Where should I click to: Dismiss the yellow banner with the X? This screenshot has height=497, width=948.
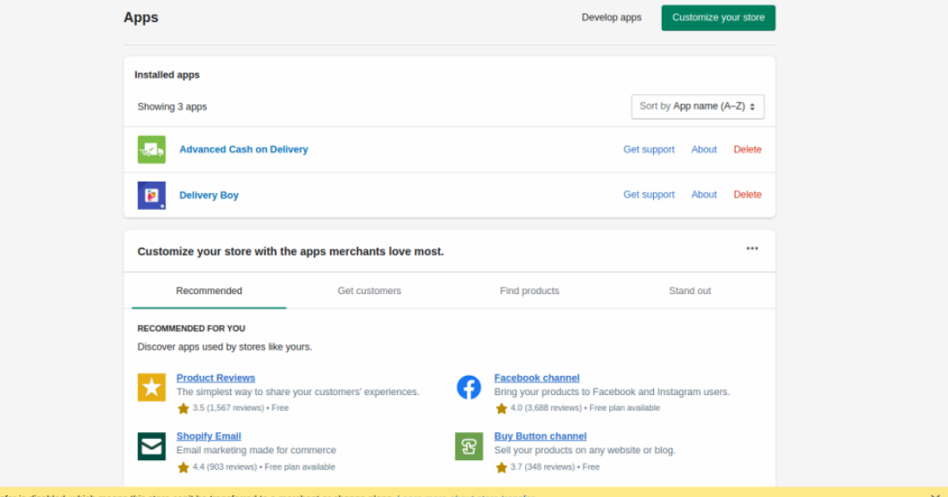(936, 494)
